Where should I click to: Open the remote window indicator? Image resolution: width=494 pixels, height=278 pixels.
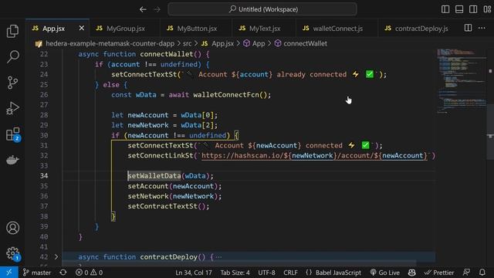click(x=8, y=273)
